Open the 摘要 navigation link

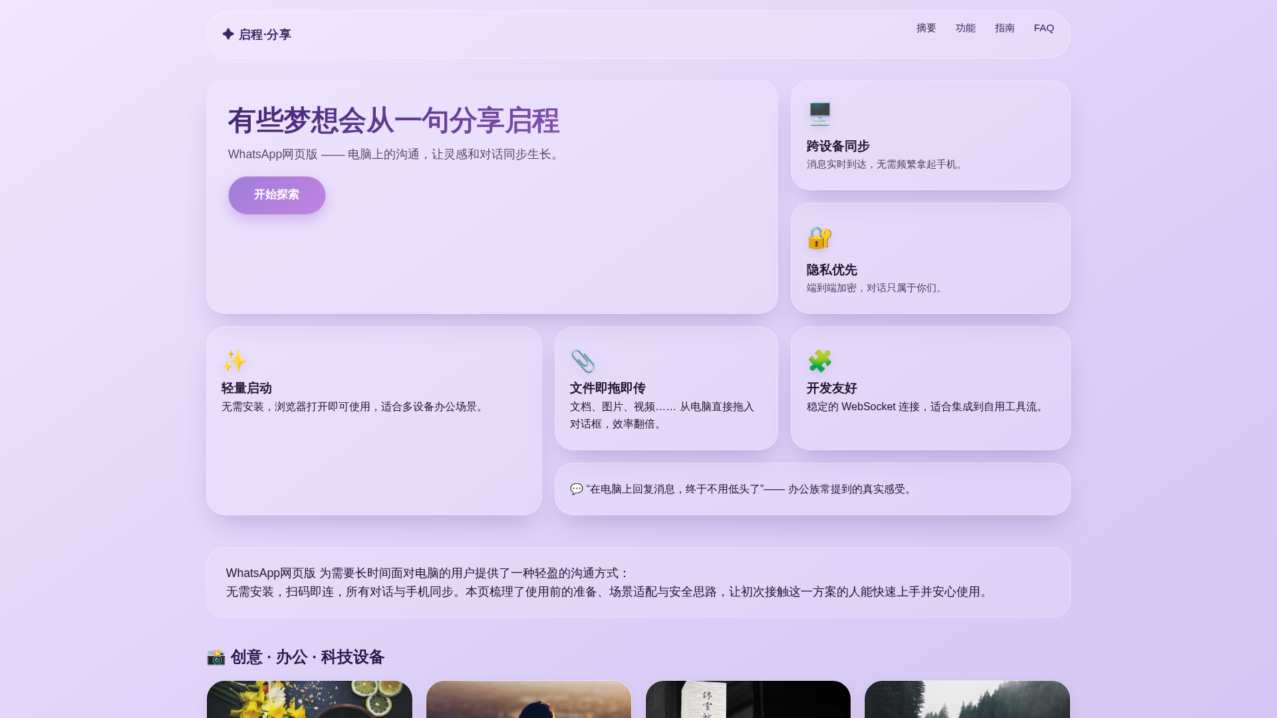click(x=926, y=28)
